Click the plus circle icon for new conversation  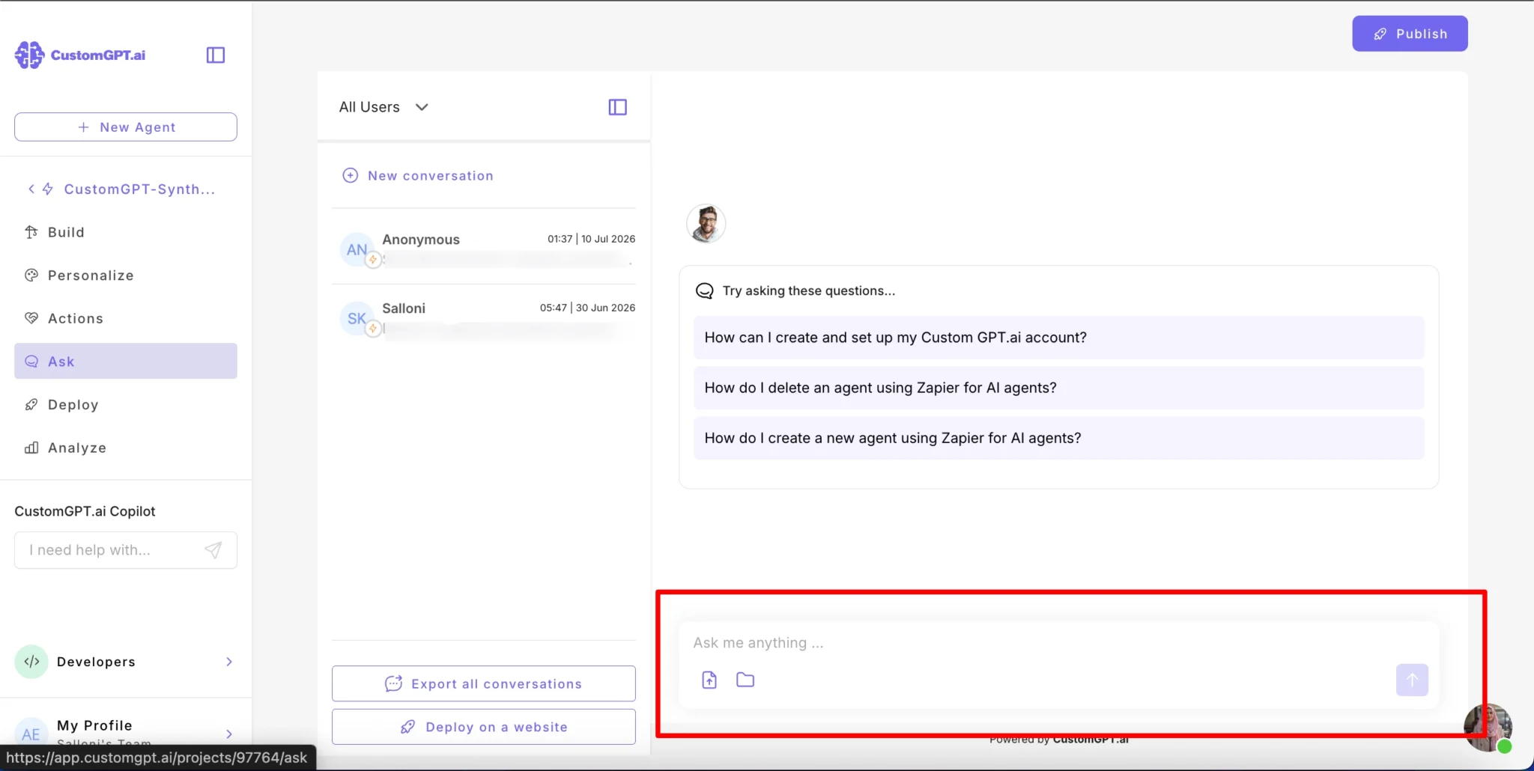click(350, 175)
